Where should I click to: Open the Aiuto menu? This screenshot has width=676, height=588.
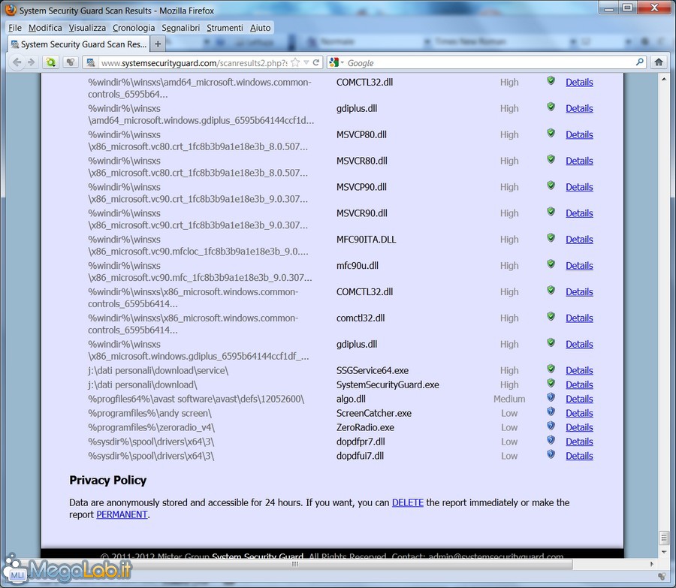point(261,28)
